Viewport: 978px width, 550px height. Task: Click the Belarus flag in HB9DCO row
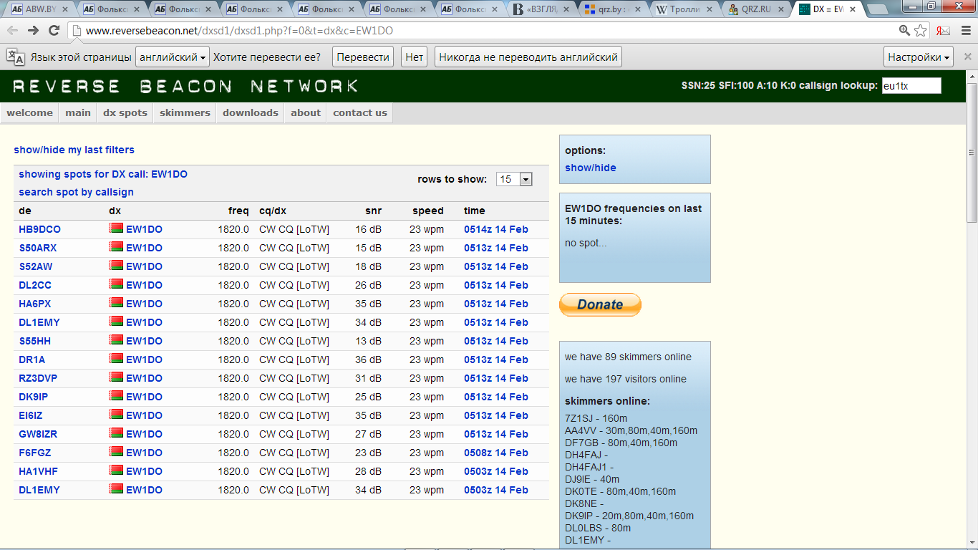coord(116,229)
